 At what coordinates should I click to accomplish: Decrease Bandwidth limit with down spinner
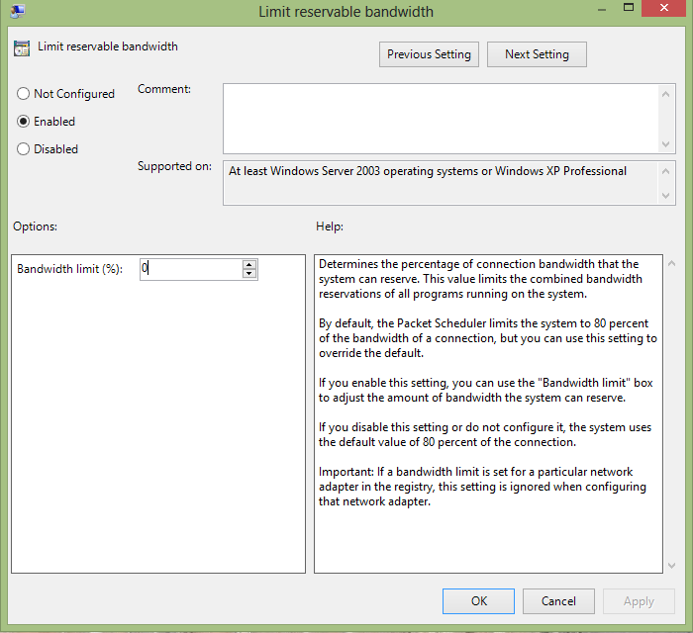249,274
